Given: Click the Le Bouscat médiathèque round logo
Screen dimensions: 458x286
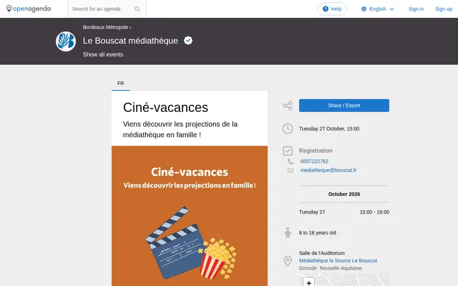Looking at the screenshot, I should tap(66, 41).
